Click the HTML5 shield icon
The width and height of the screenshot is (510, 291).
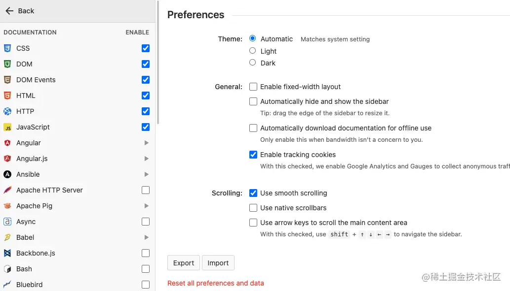pos(7,96)
